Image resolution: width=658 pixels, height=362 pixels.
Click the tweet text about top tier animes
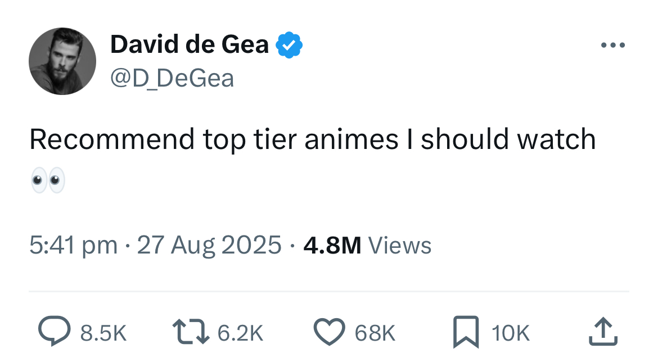pyautogui.click(x=312, y=139)
